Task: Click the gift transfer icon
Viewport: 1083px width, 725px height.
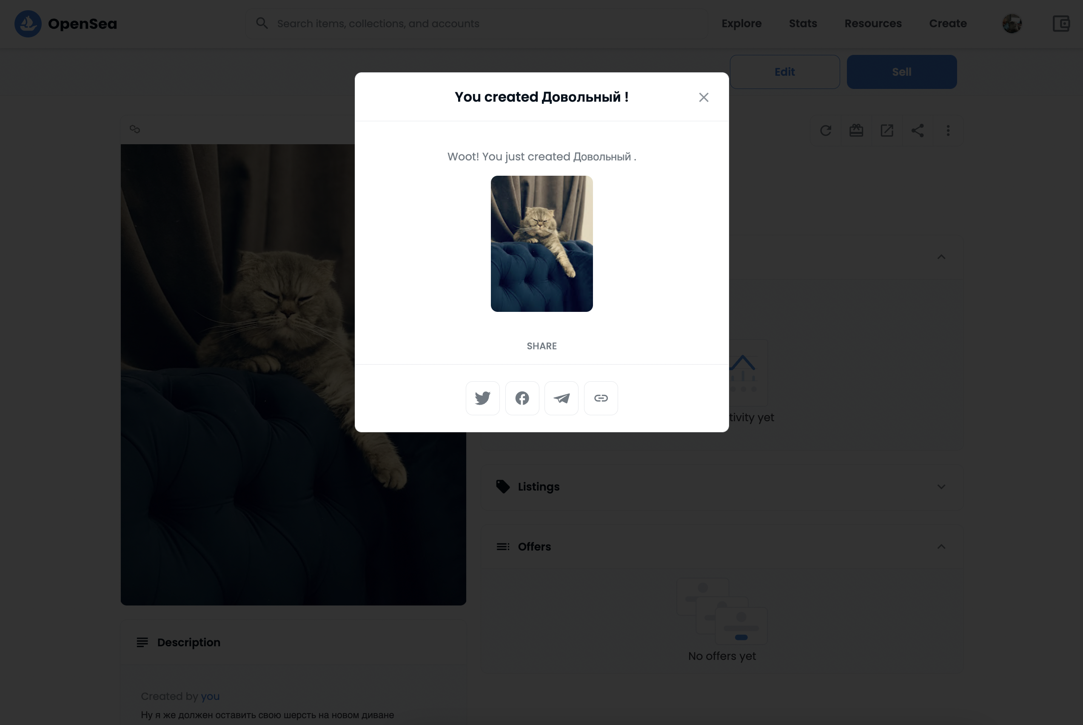Action: tap(856, 131)
